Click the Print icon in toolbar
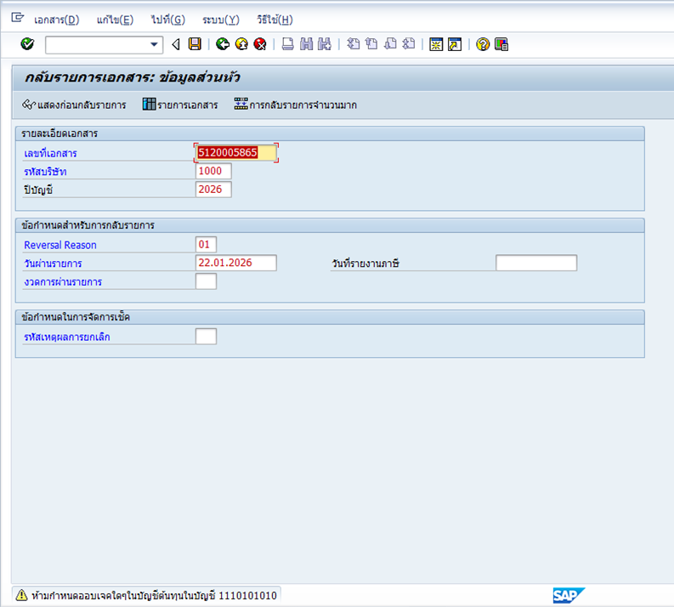The image size is (674, 607). [x=287, y=44]
